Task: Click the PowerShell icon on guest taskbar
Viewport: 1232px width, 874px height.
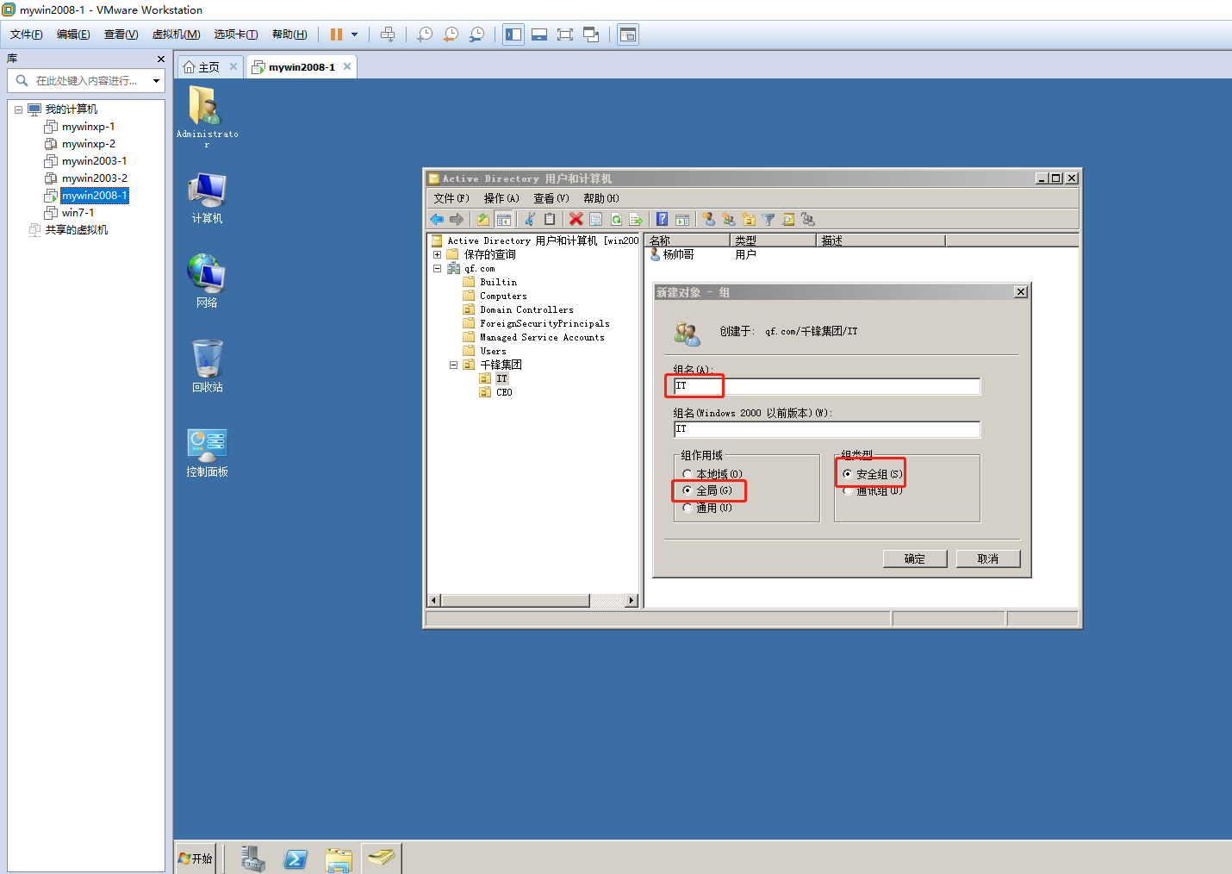Action: pyautogui.click(x=296, y=858)
